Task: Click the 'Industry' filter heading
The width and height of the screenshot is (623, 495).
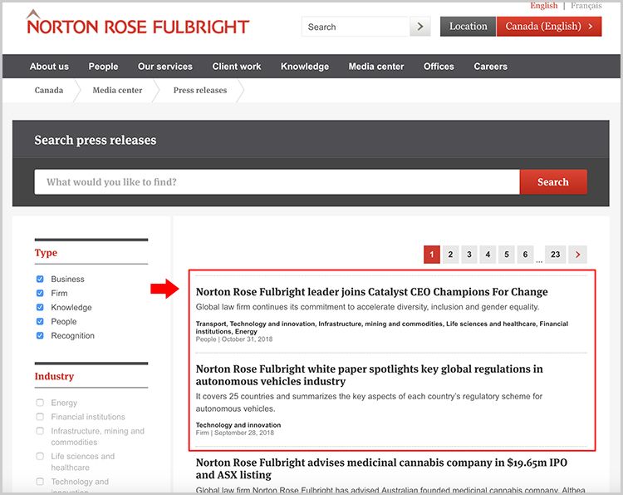Action: (54, 376)
